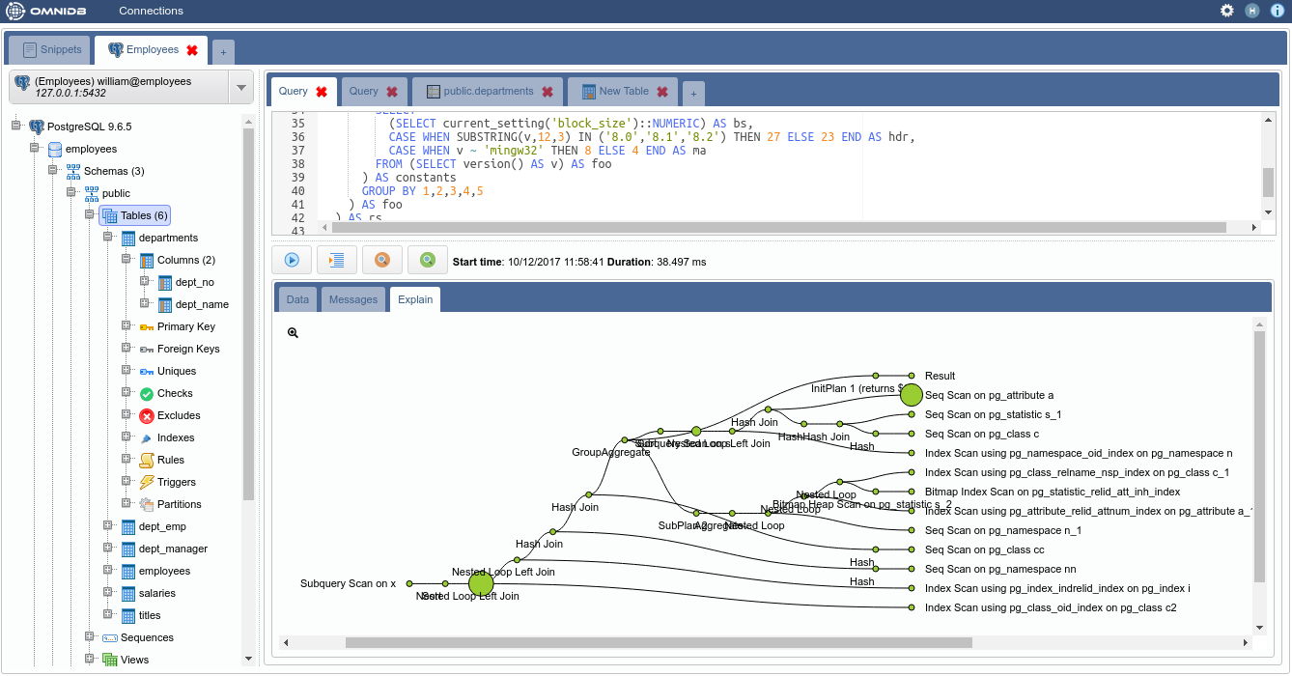Click the Views icon in tree
The height and width of the screenshot is (676, 1292).
(110, 660)
